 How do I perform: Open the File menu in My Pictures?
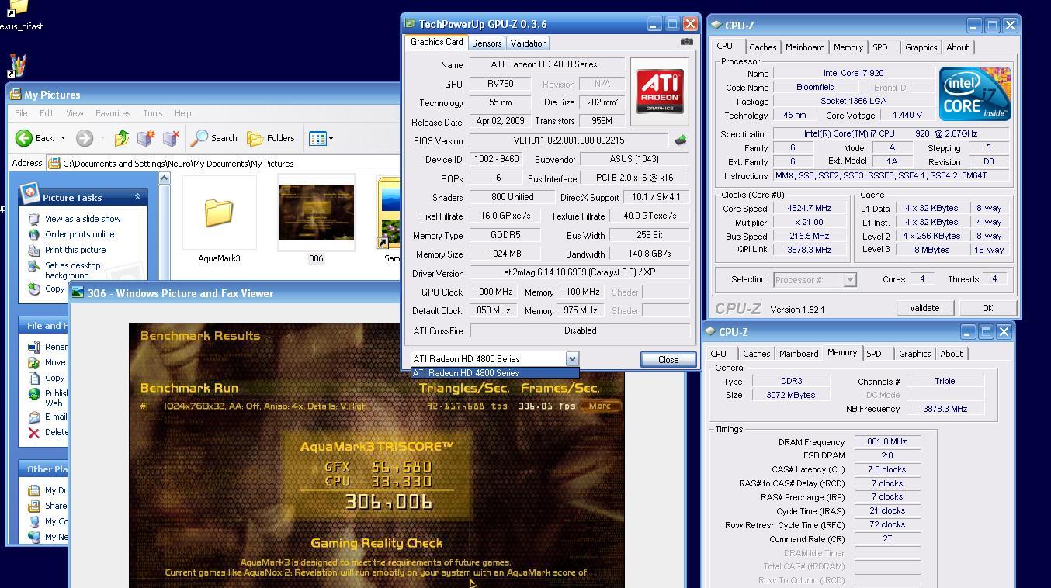pyautogui.click(x=21, y=113)
